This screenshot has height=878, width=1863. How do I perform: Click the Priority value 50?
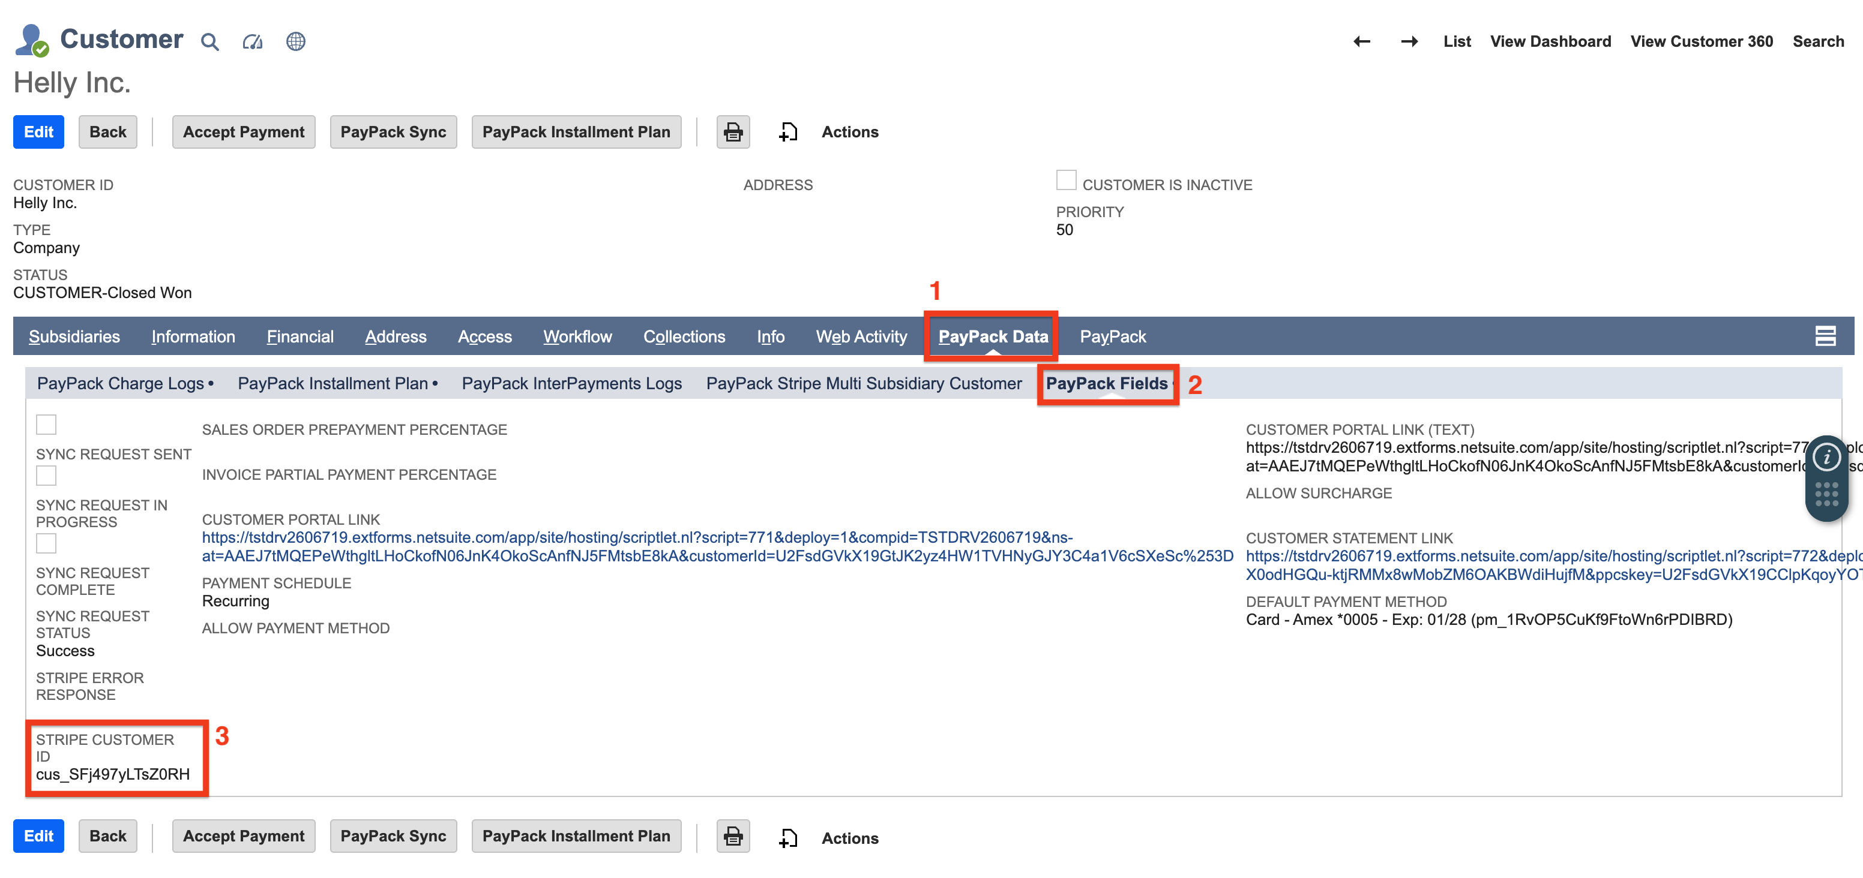[x=1065, y=230]
